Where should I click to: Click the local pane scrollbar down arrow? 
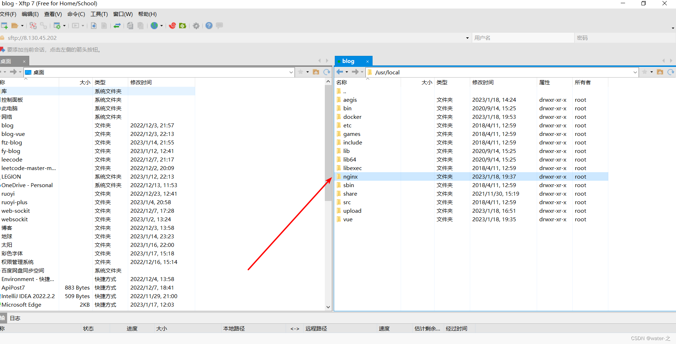pyautogui.click(x=328, y=307)
